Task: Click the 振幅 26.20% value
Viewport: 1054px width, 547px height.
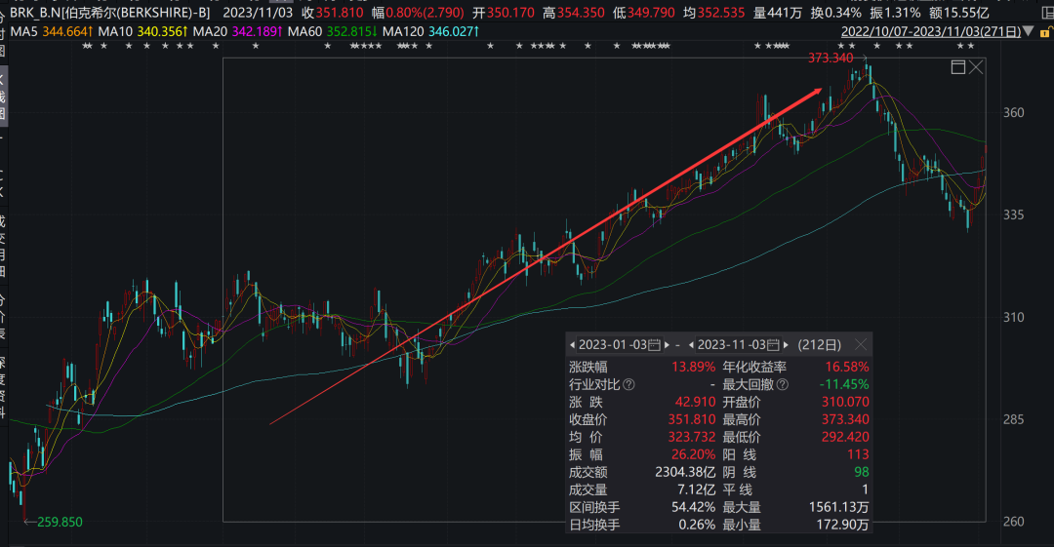Action: 693,454
